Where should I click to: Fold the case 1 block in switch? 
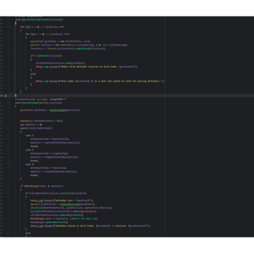click(8, 136)
